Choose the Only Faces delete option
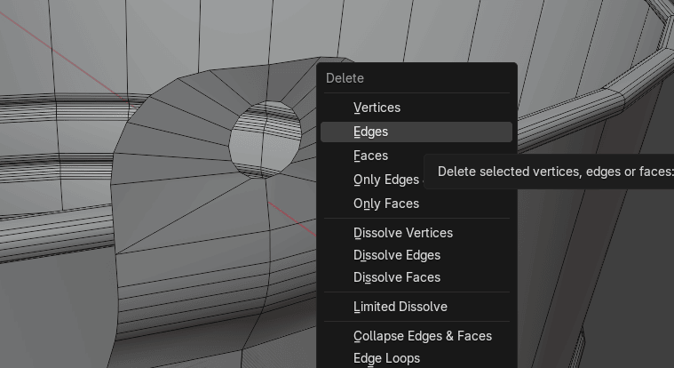 pos(385,204)
